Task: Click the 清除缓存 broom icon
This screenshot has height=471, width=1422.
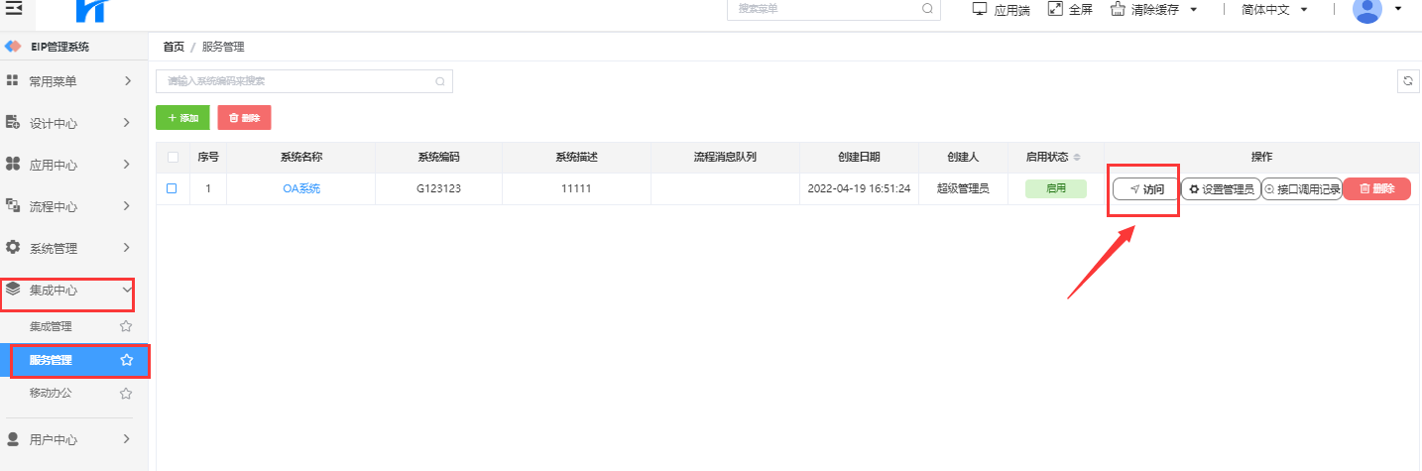Action: click(1118, 9)
